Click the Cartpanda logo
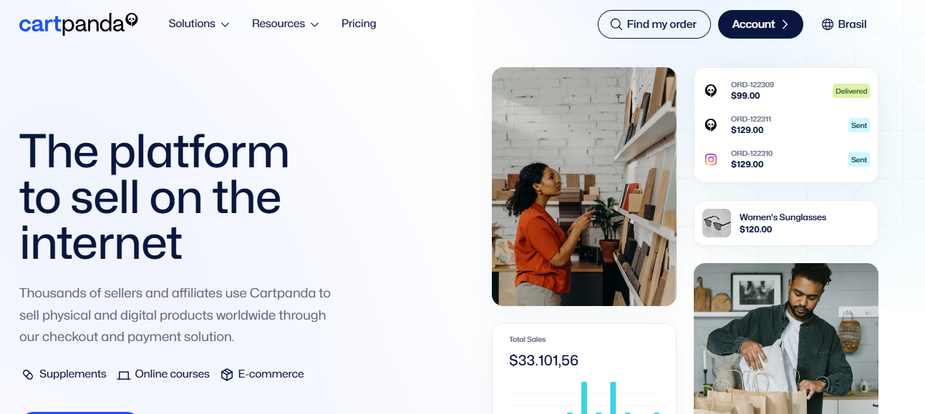The image size is (925, 414). (78, 24)
